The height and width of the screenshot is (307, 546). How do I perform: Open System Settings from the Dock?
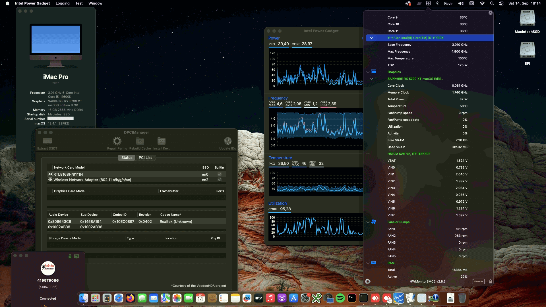(305, 298)
